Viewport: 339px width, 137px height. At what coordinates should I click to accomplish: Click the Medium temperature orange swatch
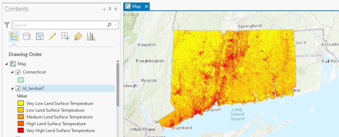point(20,117)
